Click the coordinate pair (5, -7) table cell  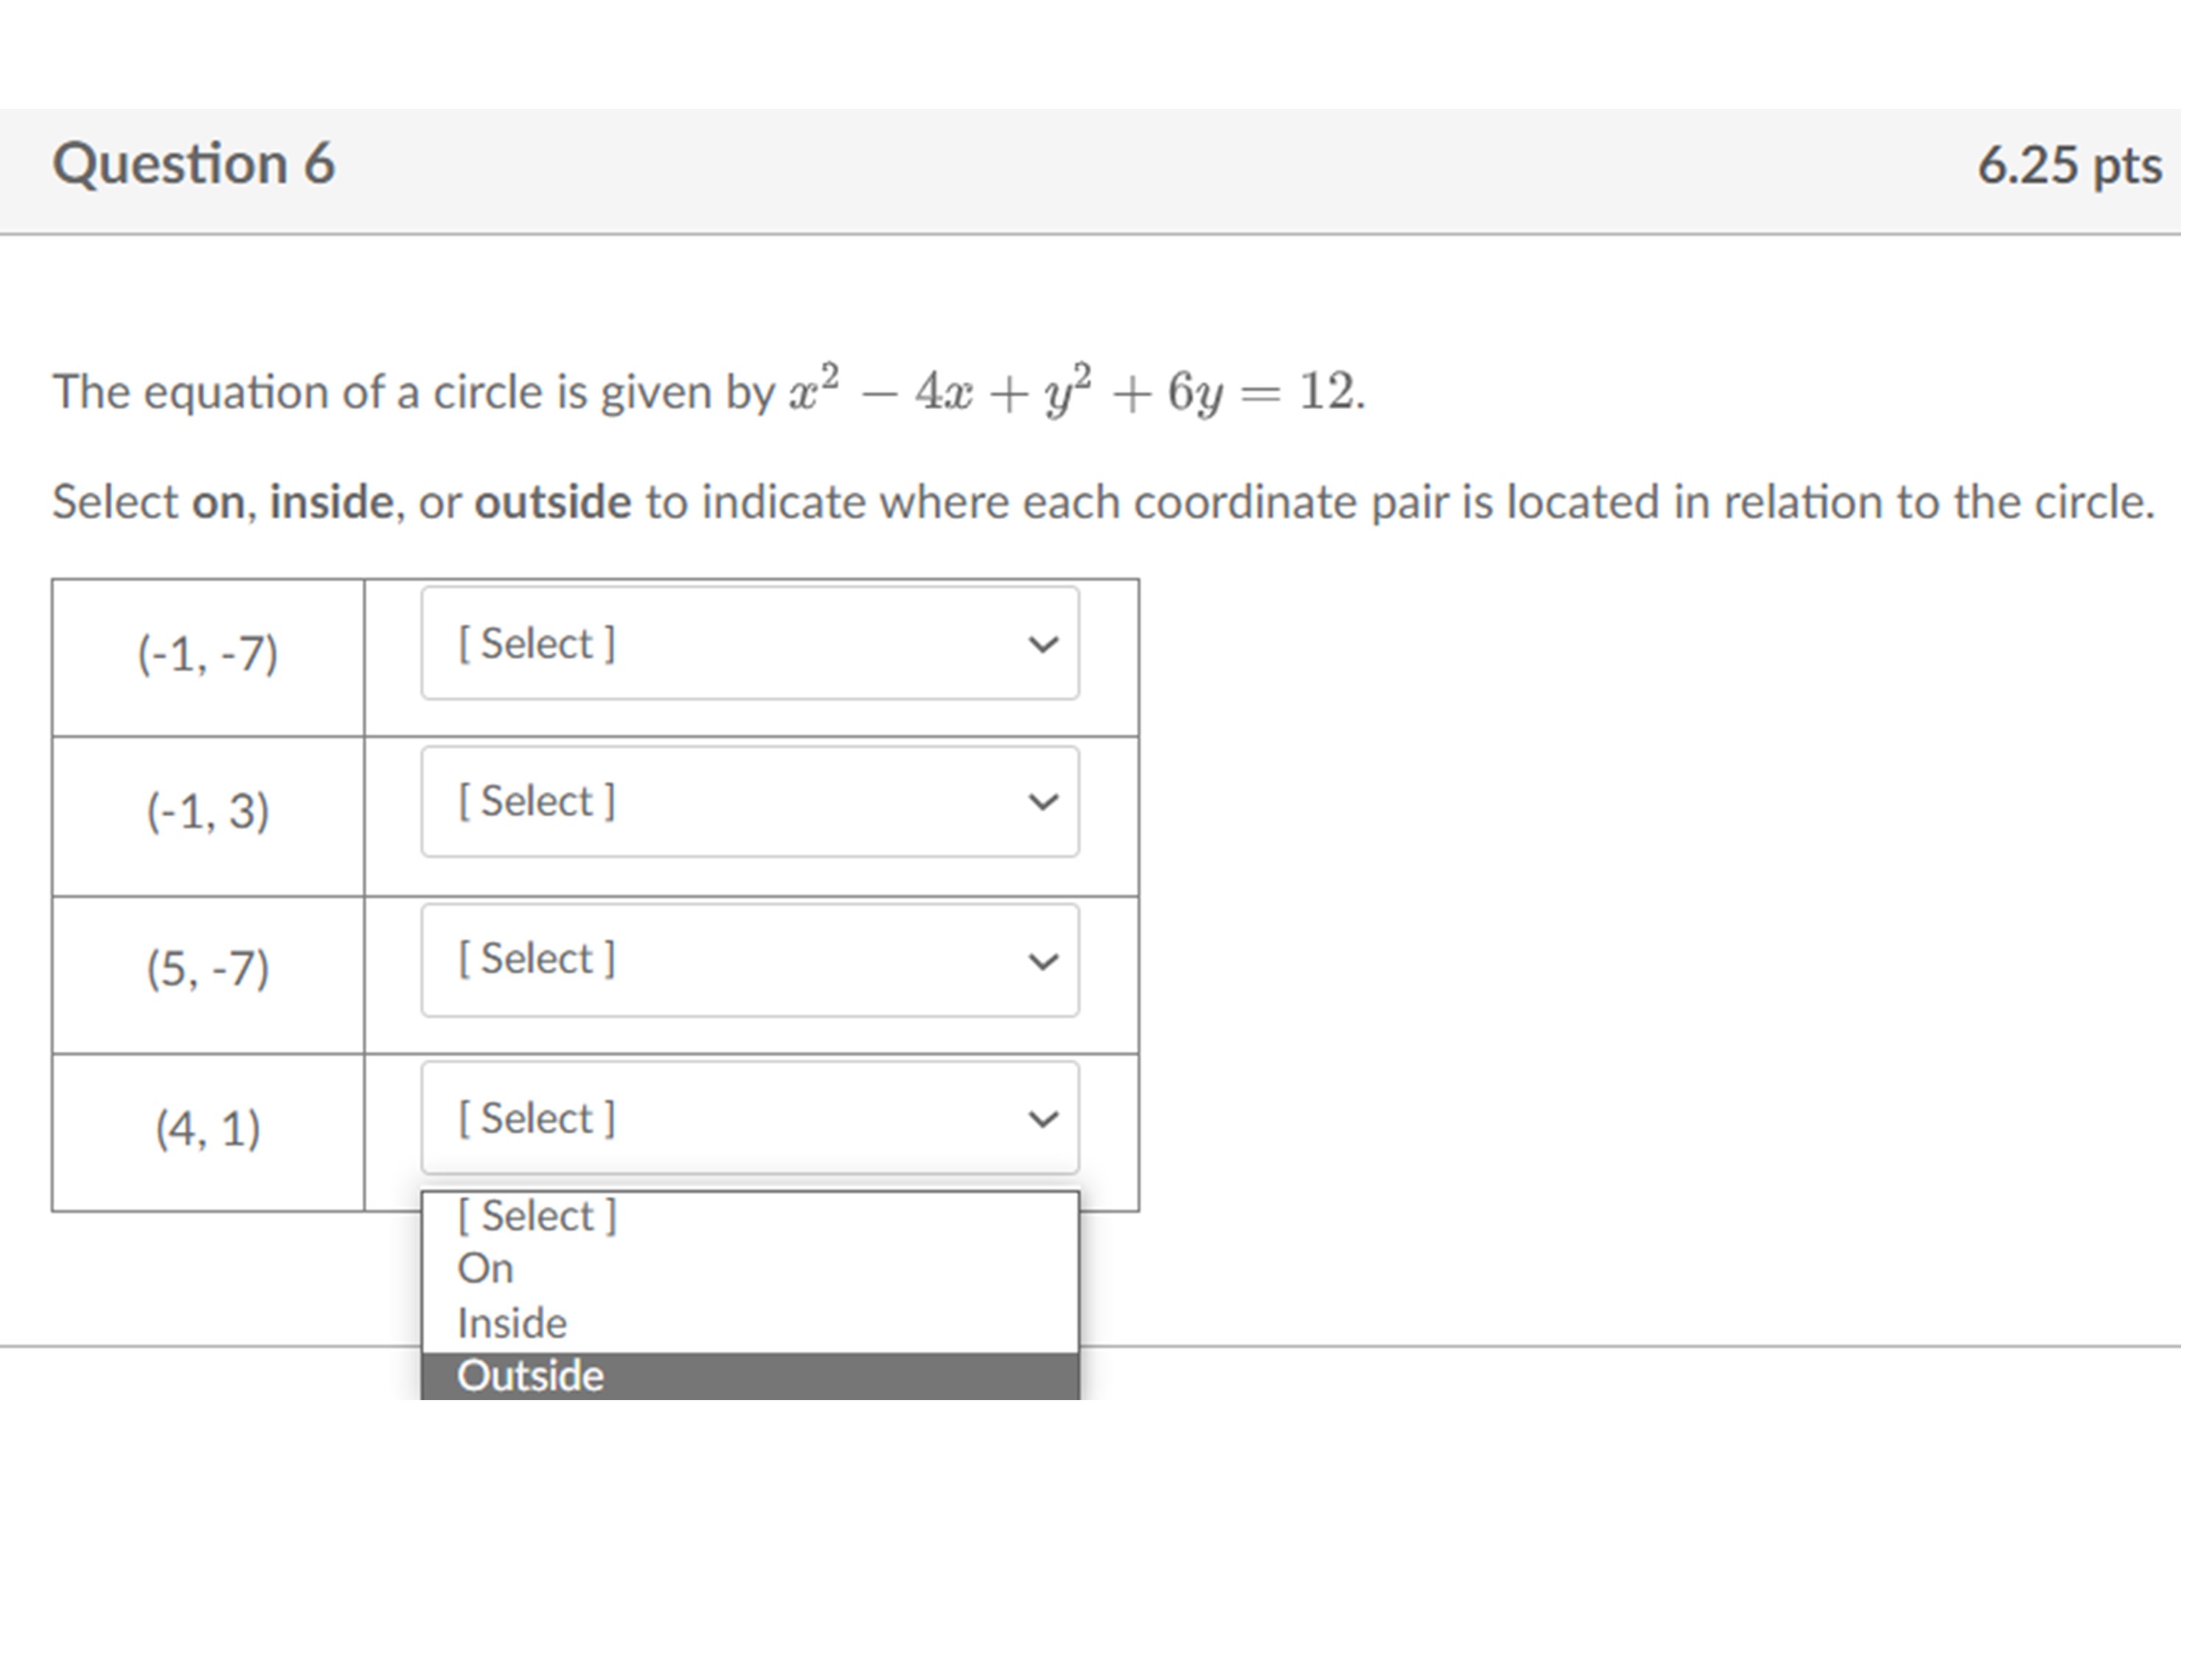pyautogui.click(x=208, y=970)
